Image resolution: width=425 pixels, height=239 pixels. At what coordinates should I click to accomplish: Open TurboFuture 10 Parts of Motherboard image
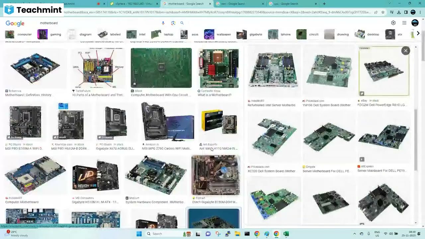pyautogui.click(x=98, y=68)
